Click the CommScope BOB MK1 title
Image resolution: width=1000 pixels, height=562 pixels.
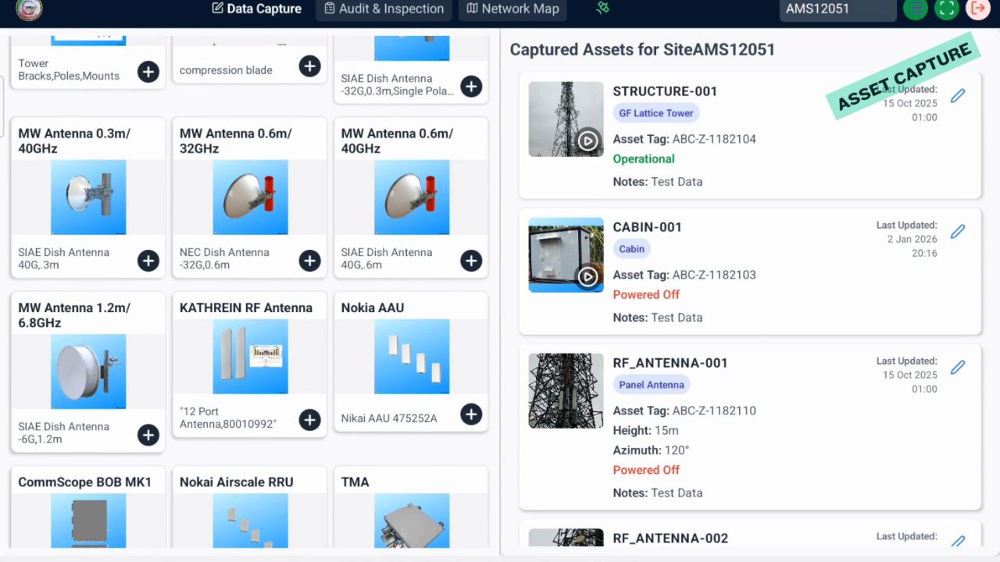click(85, 482)
